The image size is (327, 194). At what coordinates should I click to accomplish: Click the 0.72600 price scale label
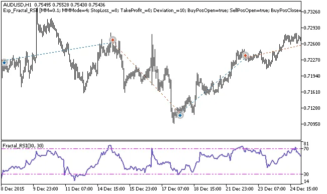(312, 44)
